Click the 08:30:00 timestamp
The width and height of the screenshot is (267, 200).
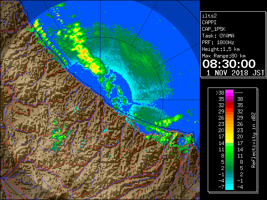(229, 64)
